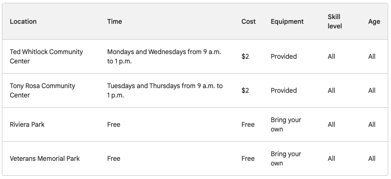Click the Cost column header
The image size is (391, 179).
tap(248, 21)
